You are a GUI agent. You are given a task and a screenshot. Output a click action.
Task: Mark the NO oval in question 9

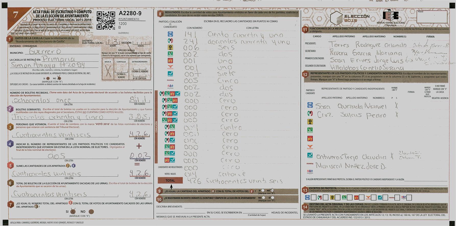[x=272, y=191]
